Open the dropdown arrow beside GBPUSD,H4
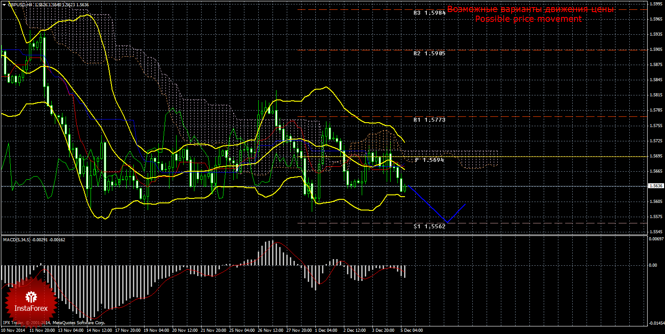Viewport: 665px width, 334px height. click(x=4, y=4)
